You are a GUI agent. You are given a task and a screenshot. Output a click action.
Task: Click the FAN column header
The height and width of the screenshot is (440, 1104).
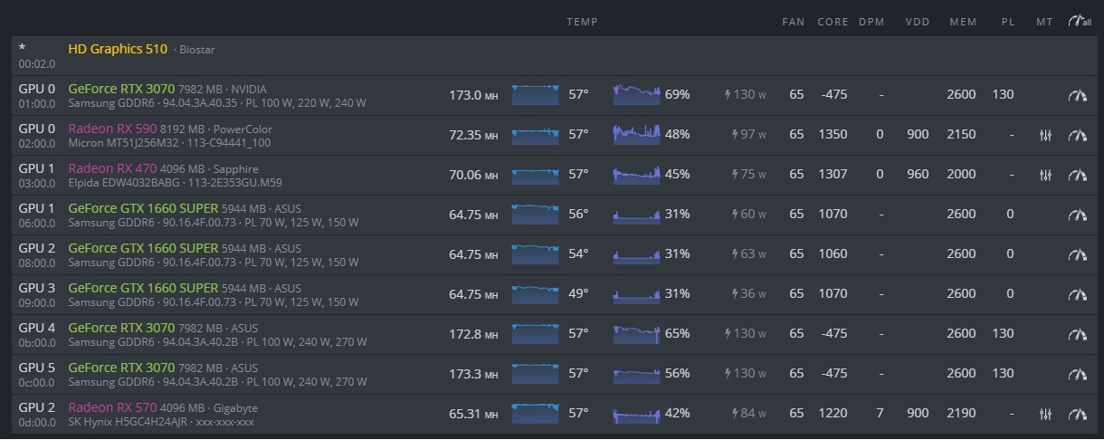(793, 22)
